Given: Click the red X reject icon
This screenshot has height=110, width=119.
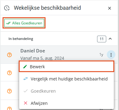Looking at the screenshot, I should (x=26, y=103).
